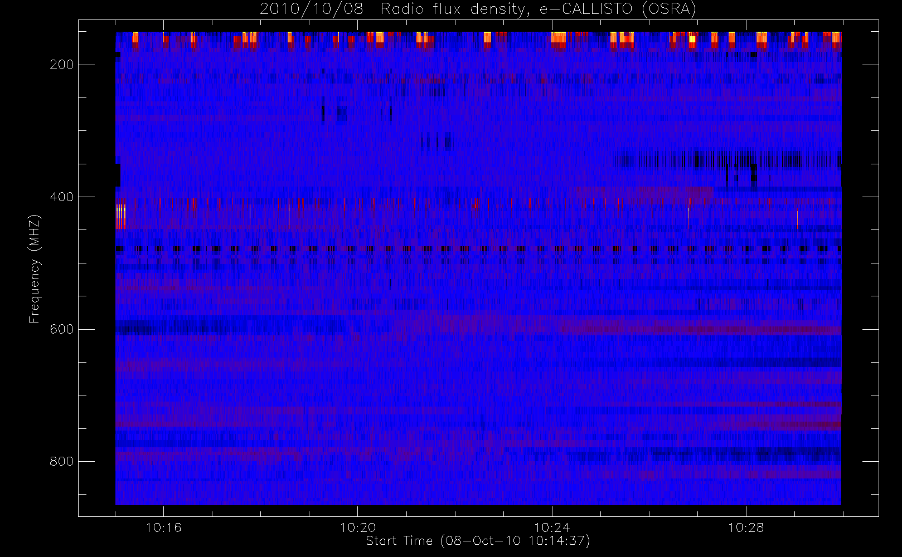The height and width of the screenshot is (557, 902).
Task: Click the 'Start Time (08-Oct-10 10:14:37)' label
Action: 478,541
